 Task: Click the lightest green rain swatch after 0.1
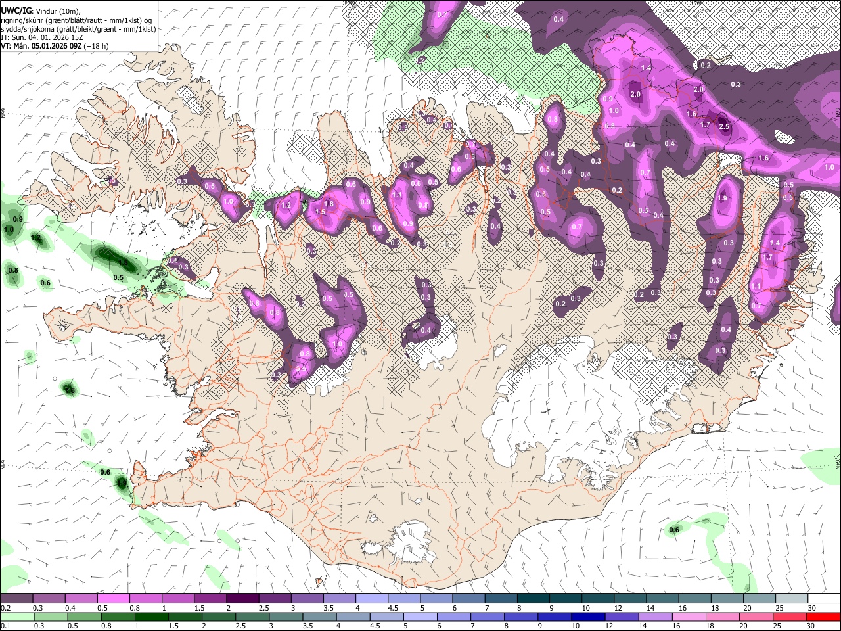click(17, 617)
